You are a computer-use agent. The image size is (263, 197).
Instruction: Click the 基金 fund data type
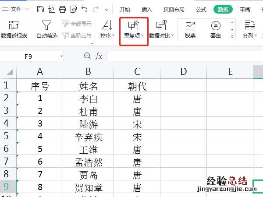(x=216, y=29)
